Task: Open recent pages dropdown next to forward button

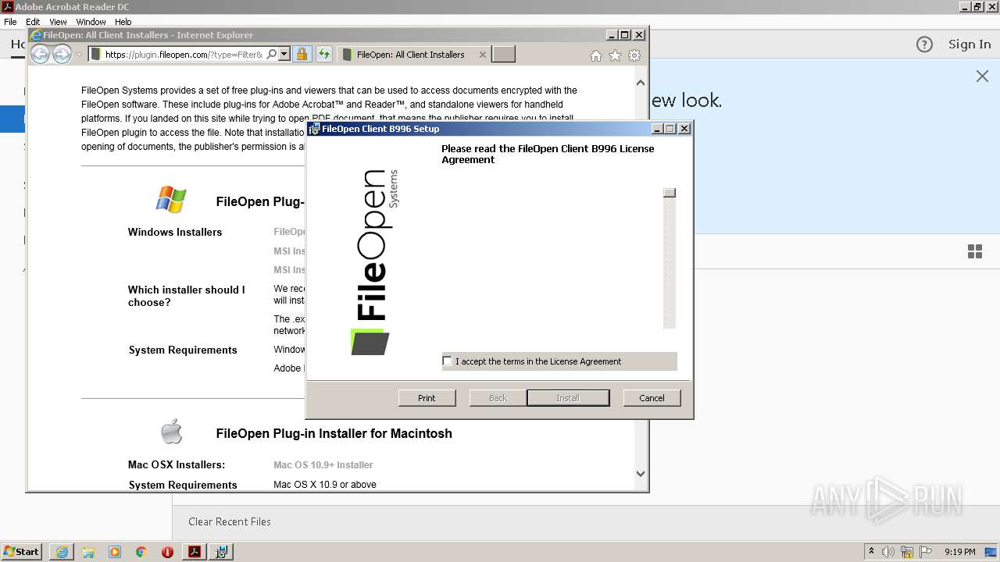Action: [x=79, y=55]
